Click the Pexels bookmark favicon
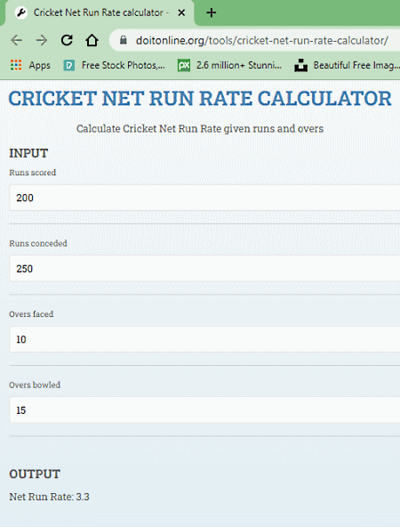Viewport: 400px width, 527px height. 69,65
